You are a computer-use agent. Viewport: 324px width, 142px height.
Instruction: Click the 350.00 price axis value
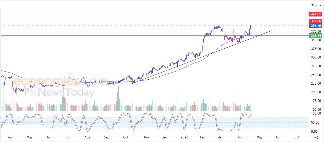316,40
